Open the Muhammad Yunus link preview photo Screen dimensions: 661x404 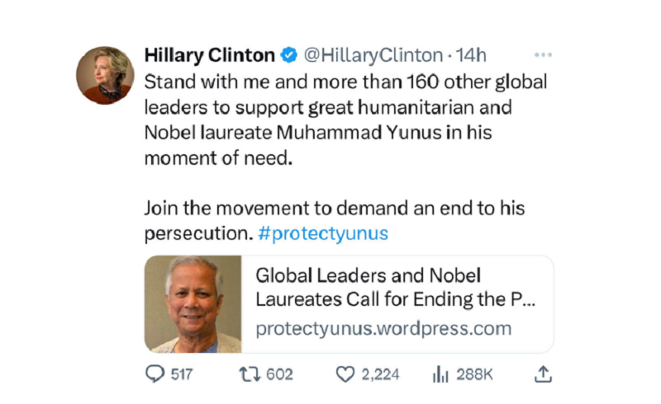tap(193, 304)
